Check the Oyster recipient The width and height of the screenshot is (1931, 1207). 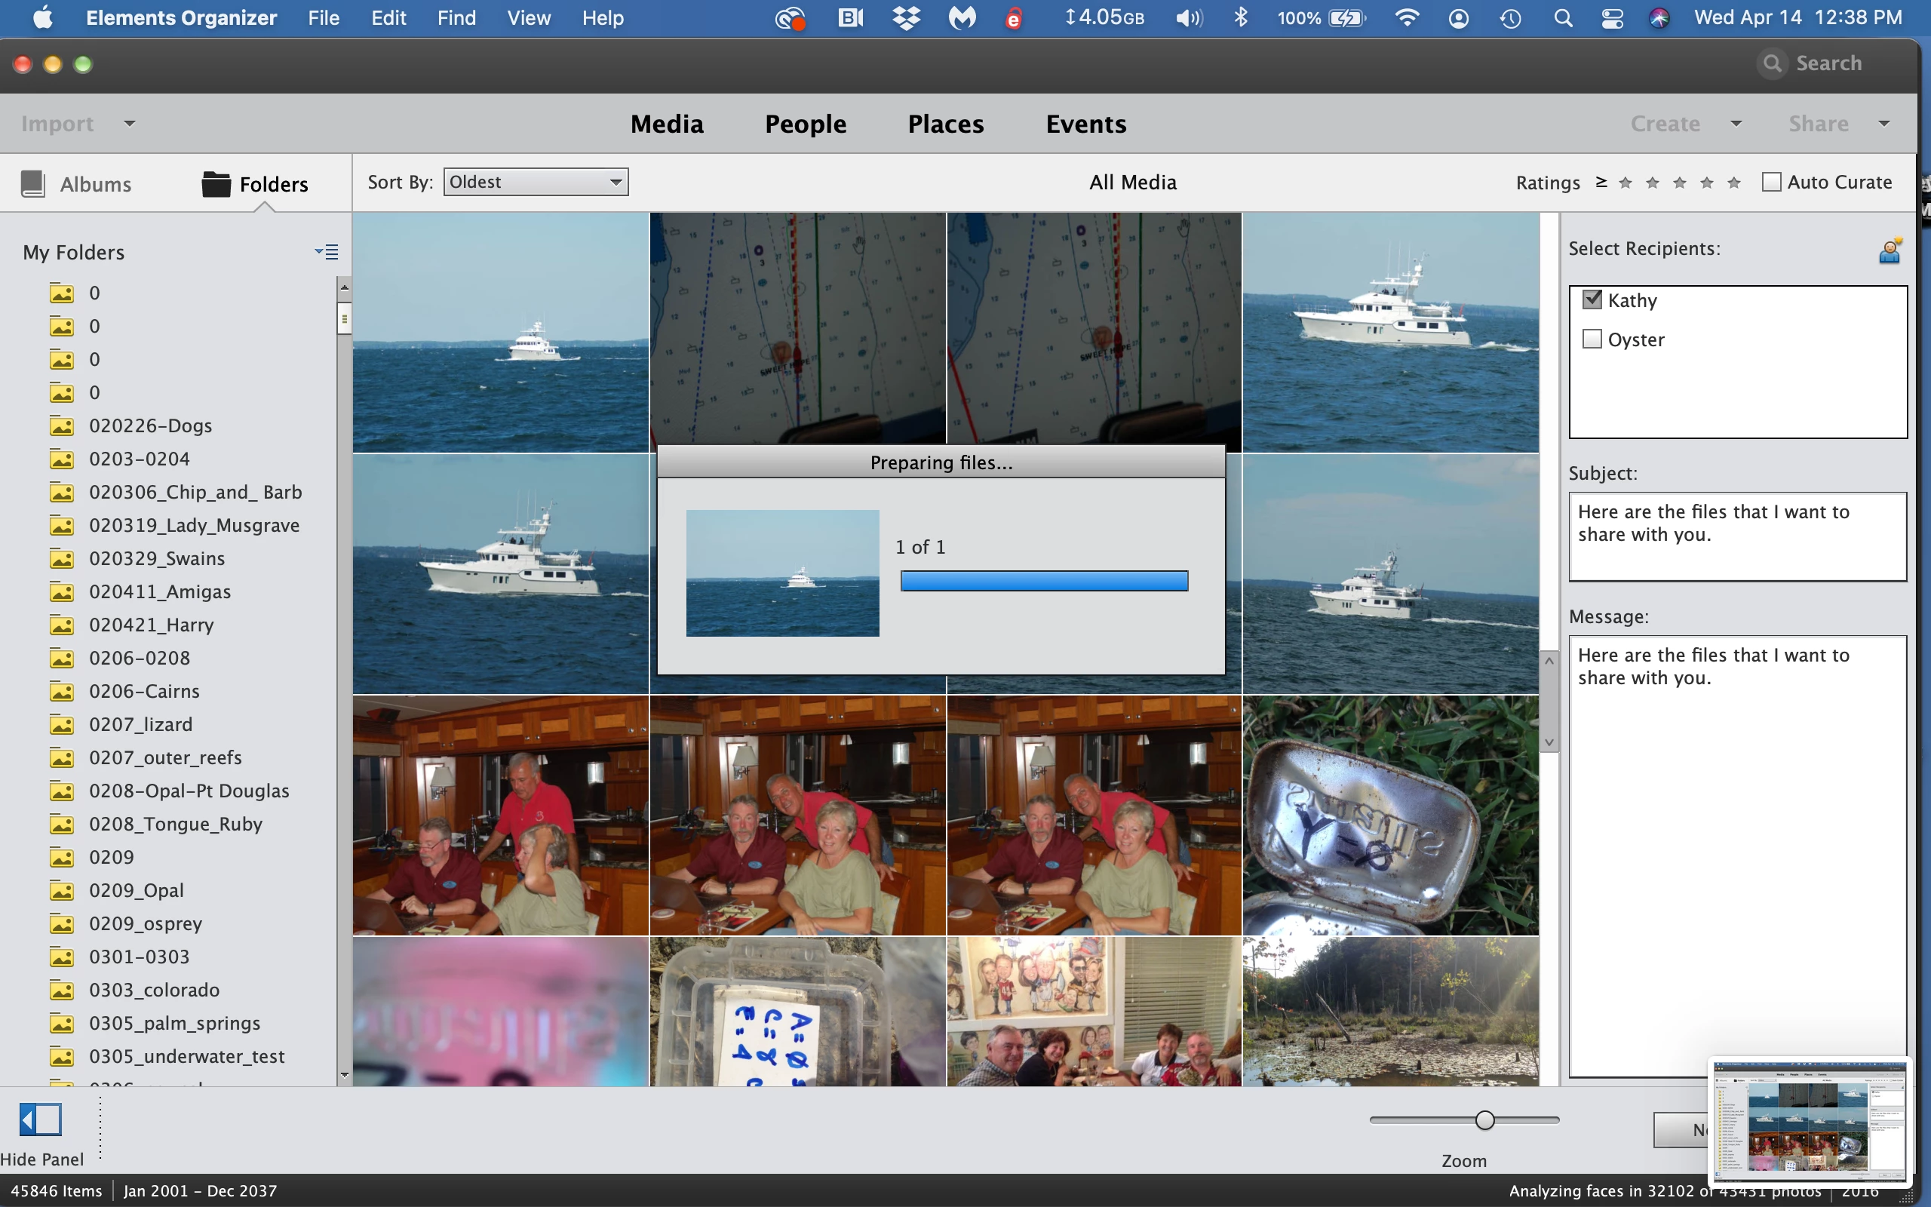tap(1592, 339)
